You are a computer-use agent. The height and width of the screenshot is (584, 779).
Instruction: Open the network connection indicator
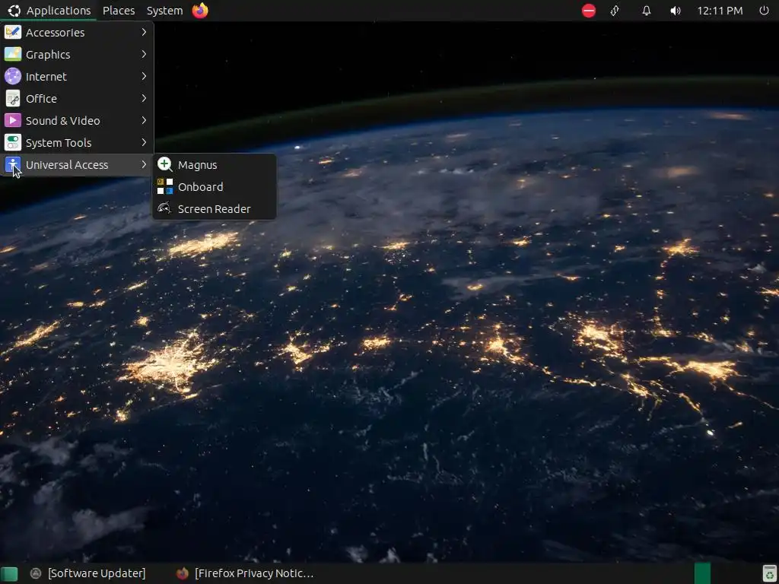tap(615, 11)
